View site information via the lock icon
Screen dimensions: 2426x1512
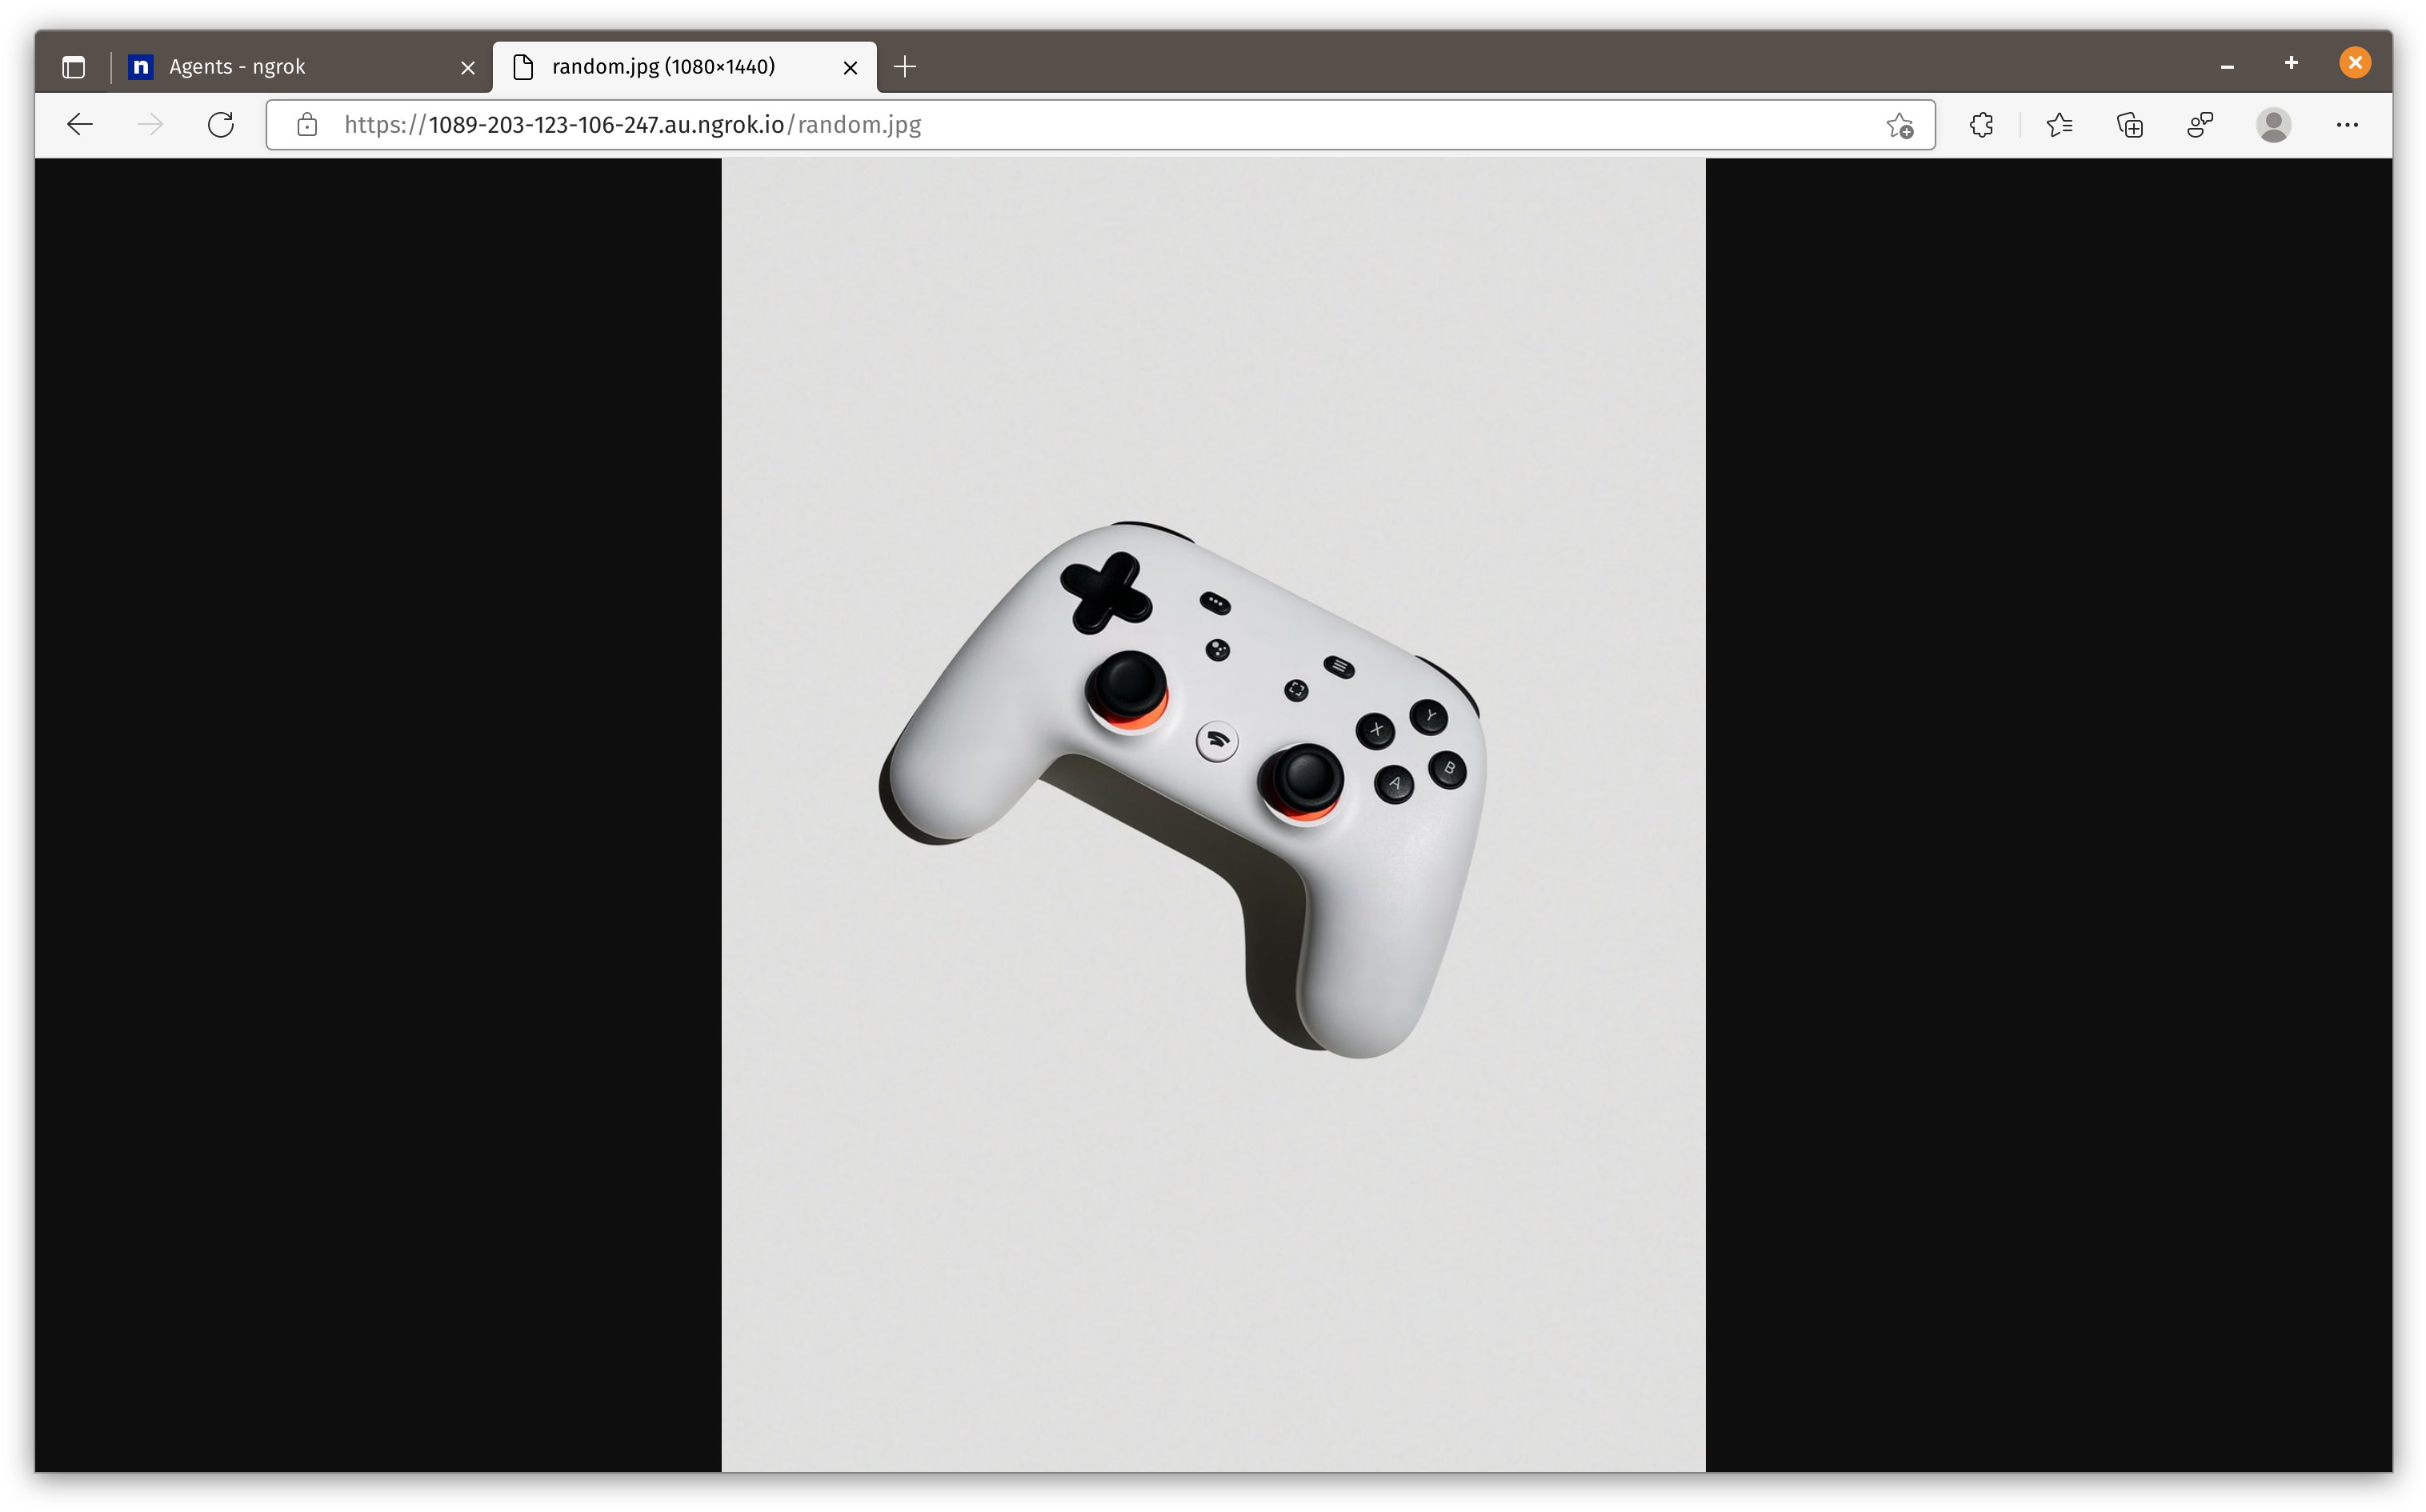click(x=307, y=125)
